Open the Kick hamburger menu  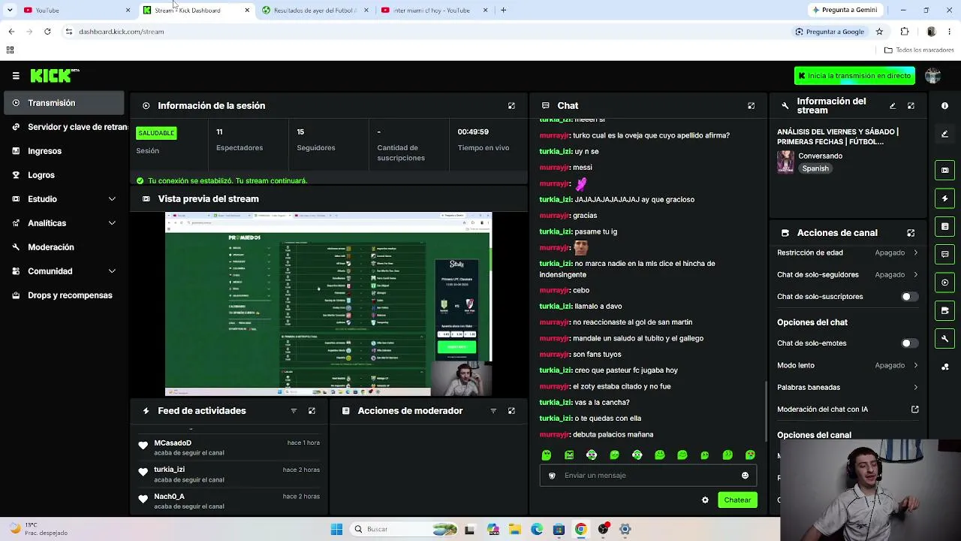click(x=16, y=76)
